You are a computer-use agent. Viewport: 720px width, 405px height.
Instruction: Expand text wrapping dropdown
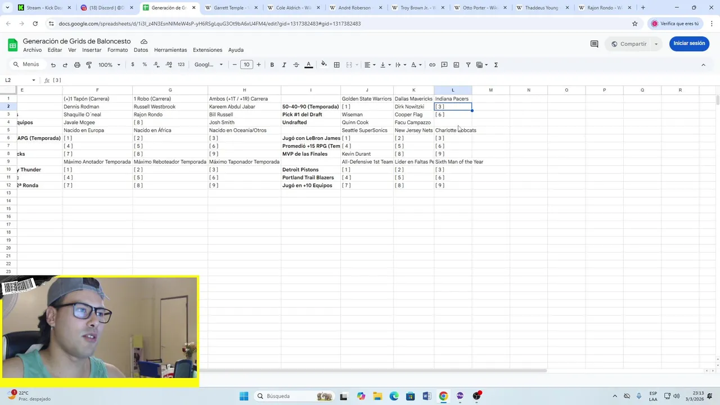[x=400, y=65]
